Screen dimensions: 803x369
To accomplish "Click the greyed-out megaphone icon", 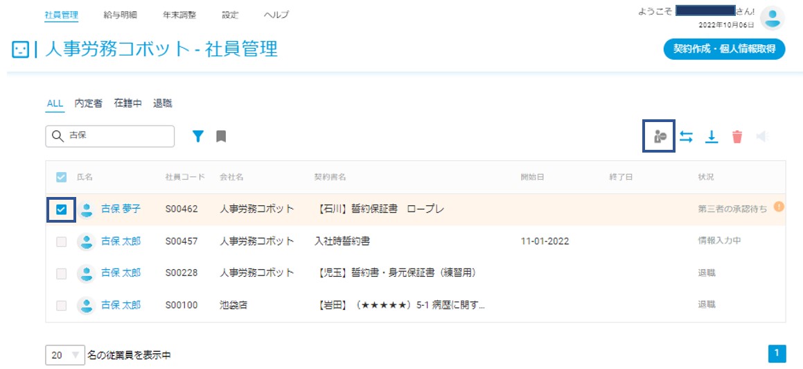I will click(763, 137).
